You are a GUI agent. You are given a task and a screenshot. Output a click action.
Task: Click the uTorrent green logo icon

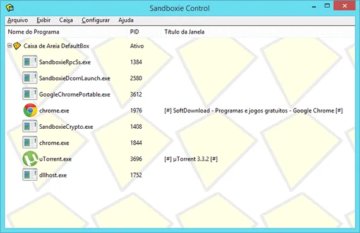[30, 159]
